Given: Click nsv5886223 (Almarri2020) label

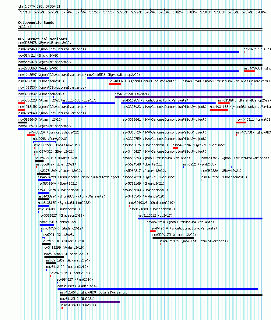Looking at the screenshot, I should point(40,100).
